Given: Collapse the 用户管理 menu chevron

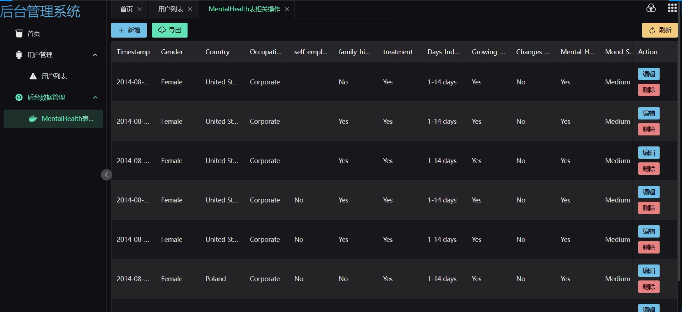Looking at the screenshot, I should point(95,55).
